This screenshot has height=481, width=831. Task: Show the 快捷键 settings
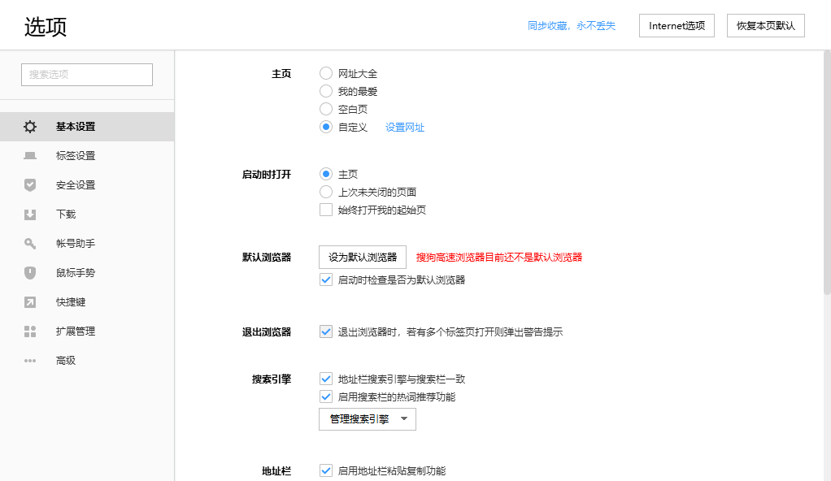(87, 302)
